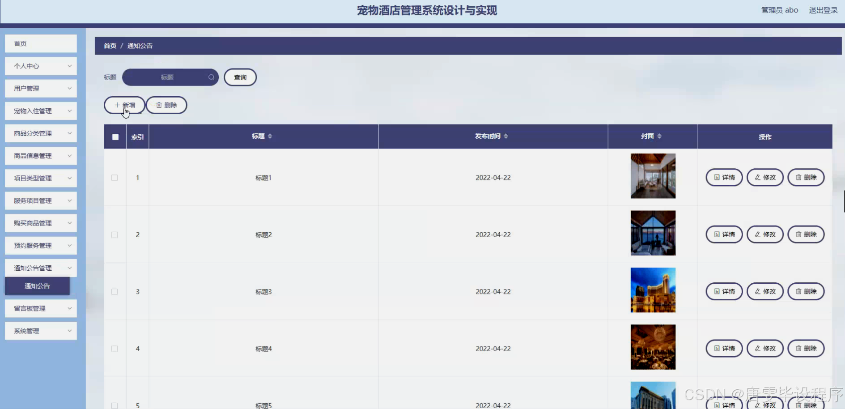Click the 标题1 title cell
Viewport: 845px width, 409px height.
(x=263, y=178)
